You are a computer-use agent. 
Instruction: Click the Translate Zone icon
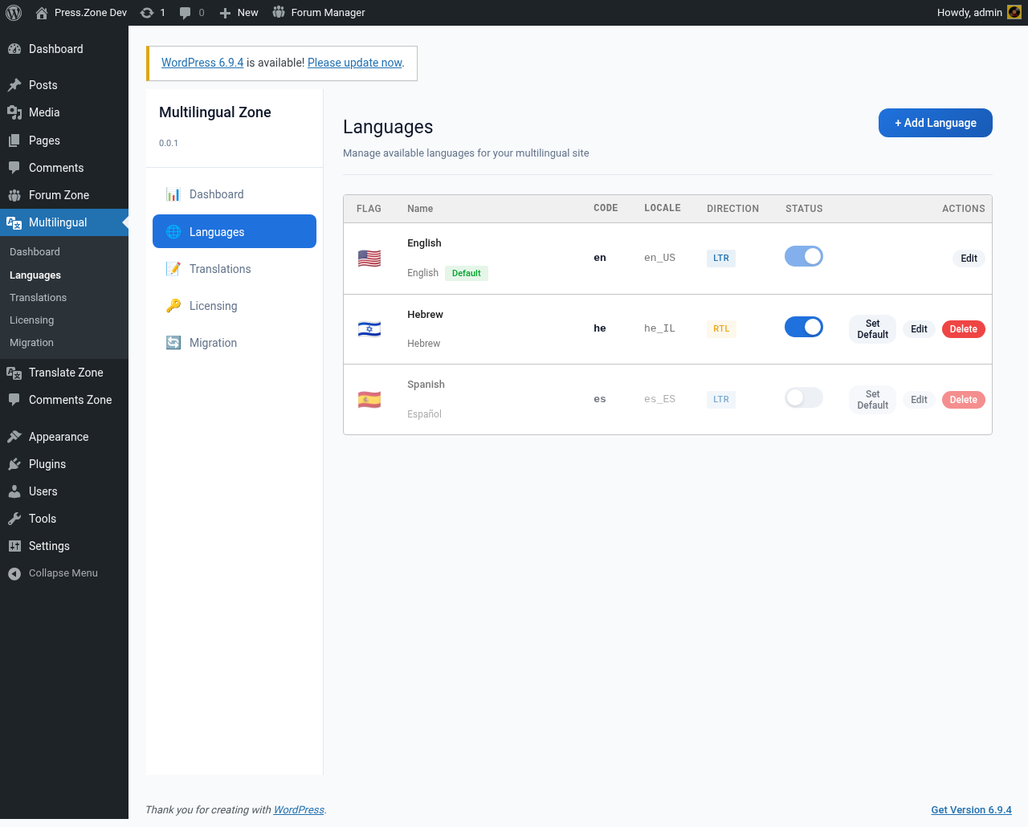(14, 373)
